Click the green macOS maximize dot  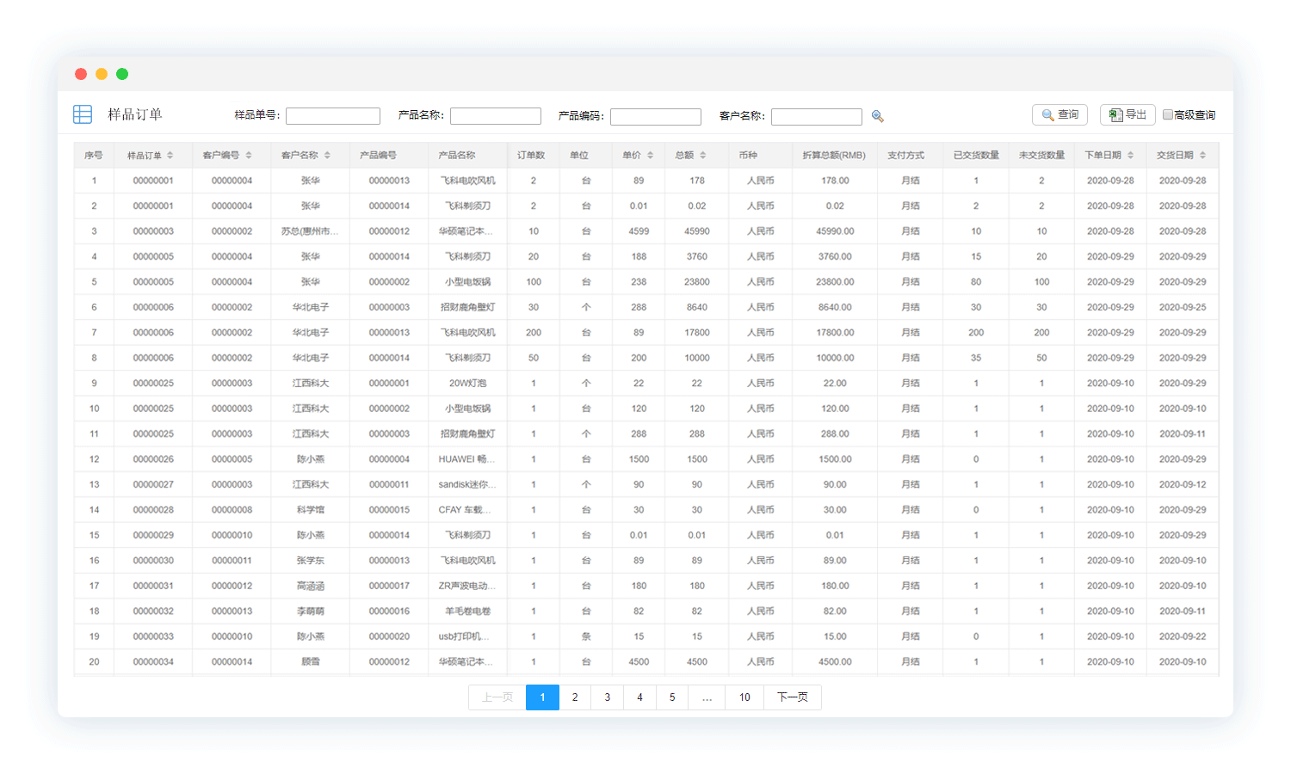tap(122, 74)
